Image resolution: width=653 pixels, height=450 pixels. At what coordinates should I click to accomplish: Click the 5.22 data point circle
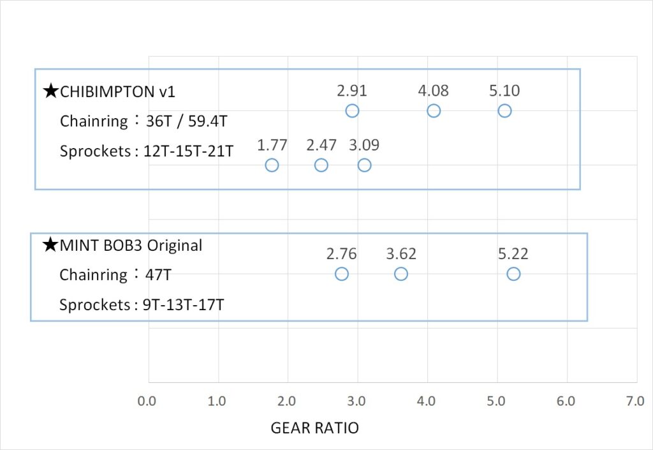point(513,274)
